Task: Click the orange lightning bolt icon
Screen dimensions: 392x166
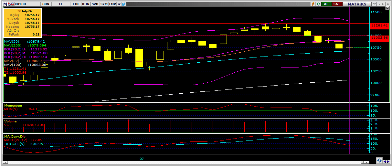Action: tap(313, 4)
